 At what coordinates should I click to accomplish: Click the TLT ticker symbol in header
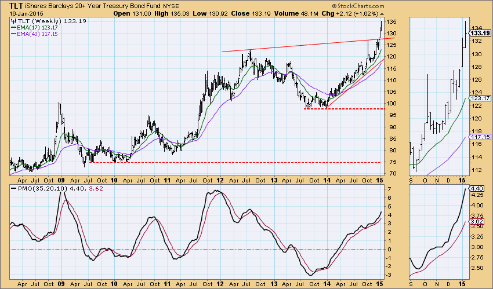click(x=16, y=6)
